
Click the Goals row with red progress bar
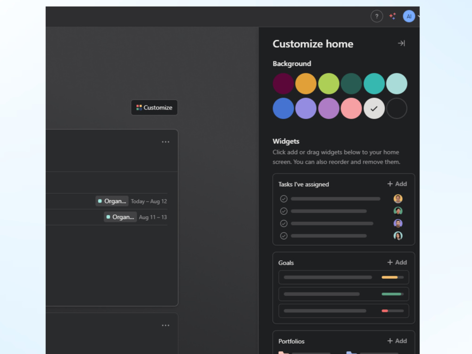(x=344, y=311)
